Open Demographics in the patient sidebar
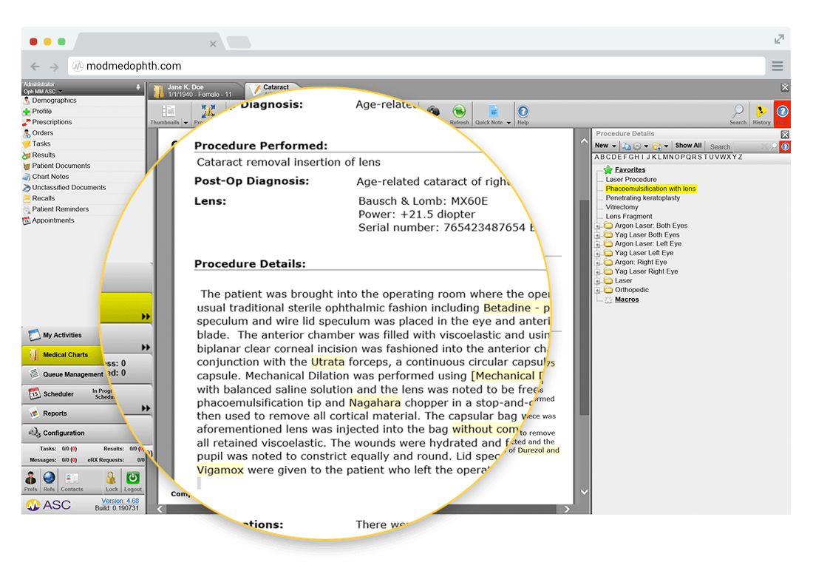 click(x=54, y=100)
